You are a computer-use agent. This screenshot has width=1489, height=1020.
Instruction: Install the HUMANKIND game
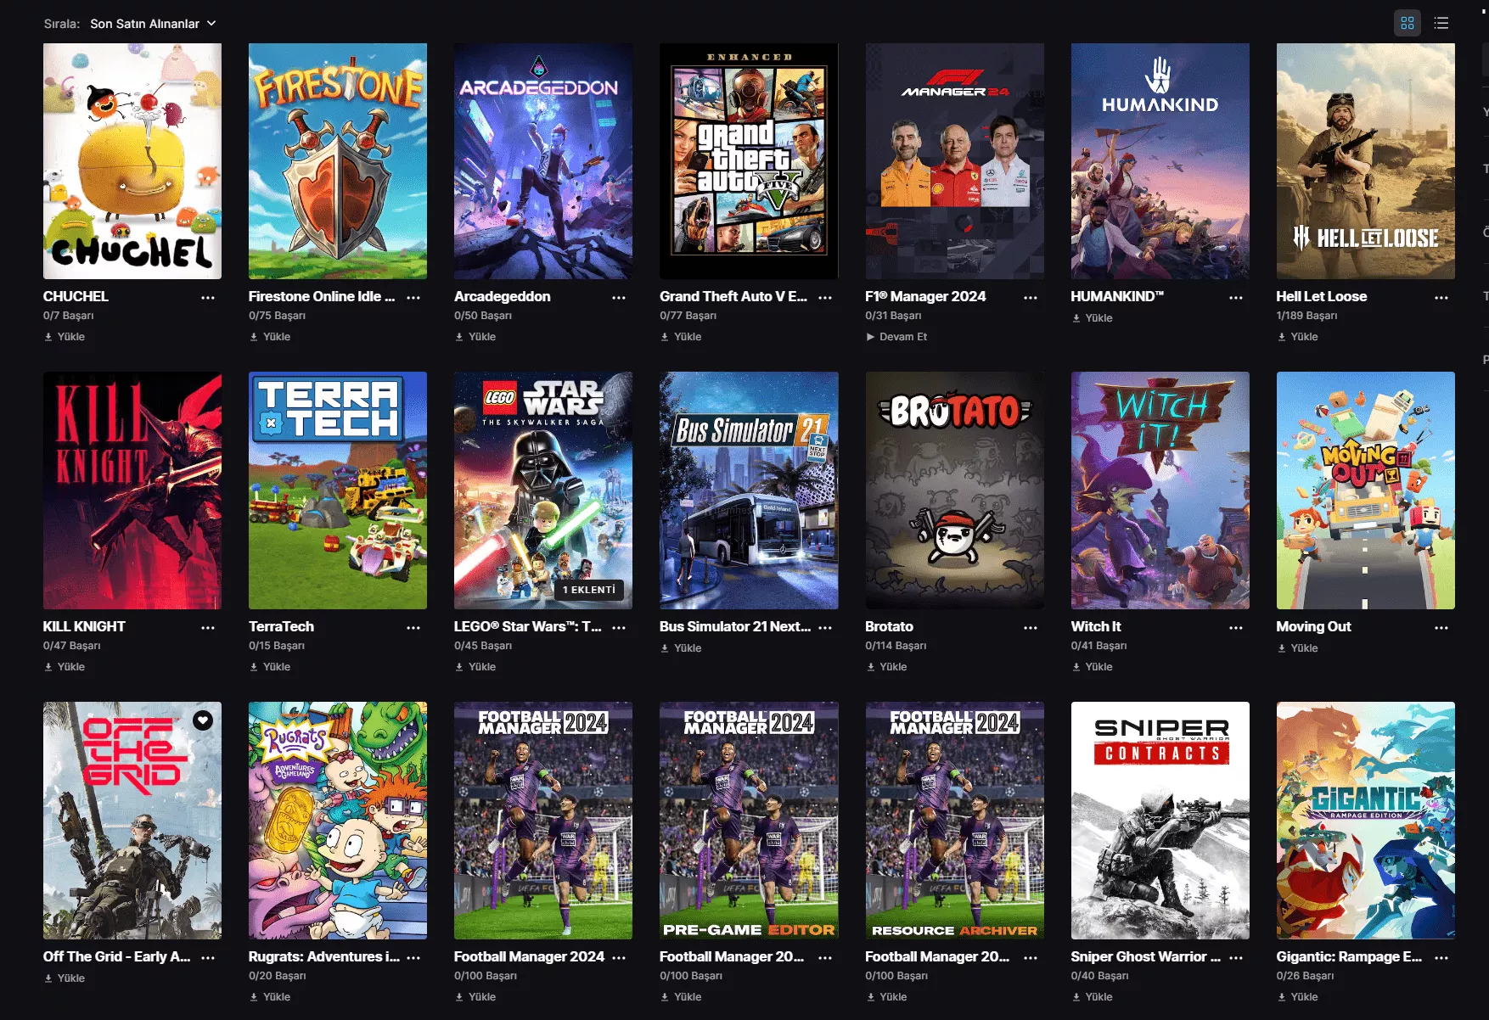click(1092, 318)
